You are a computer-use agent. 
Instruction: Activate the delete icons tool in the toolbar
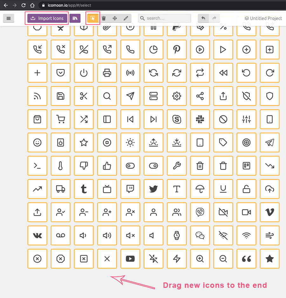(104, 18)
